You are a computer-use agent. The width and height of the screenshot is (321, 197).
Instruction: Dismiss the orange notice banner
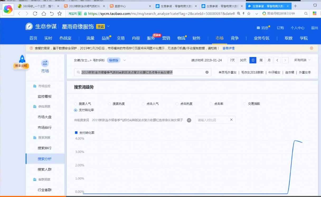311,48
